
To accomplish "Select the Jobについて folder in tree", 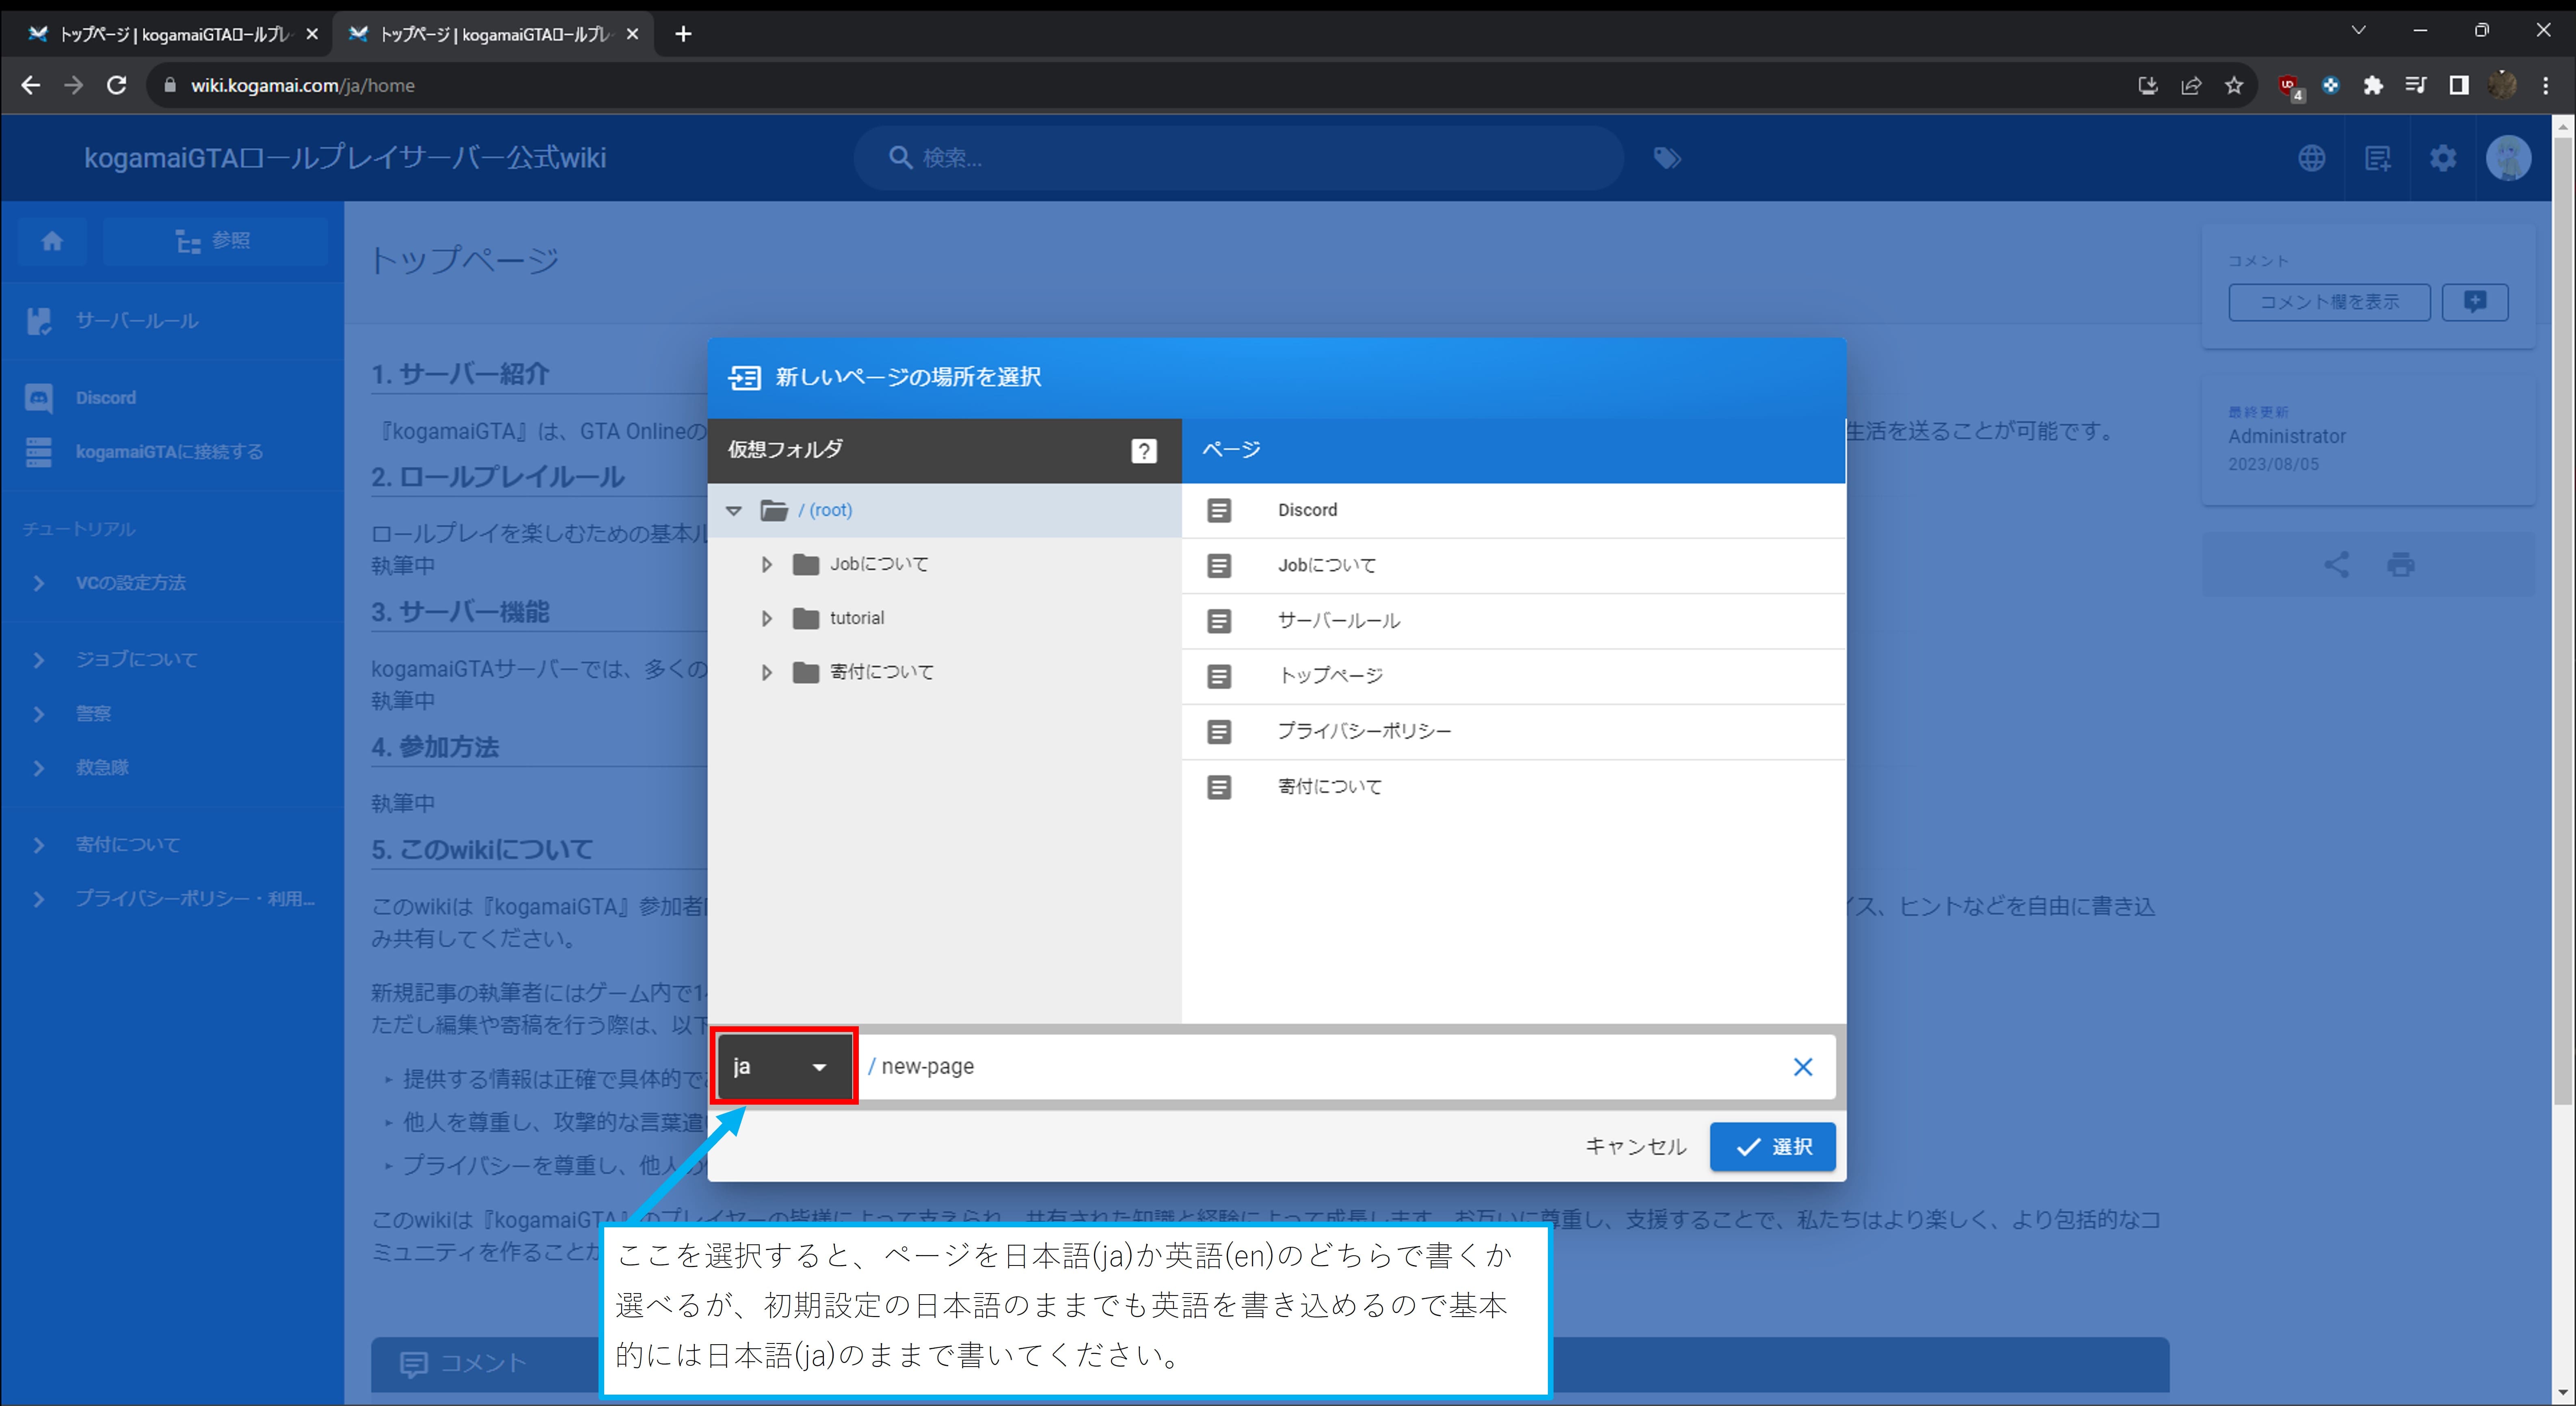I will 879,565.
